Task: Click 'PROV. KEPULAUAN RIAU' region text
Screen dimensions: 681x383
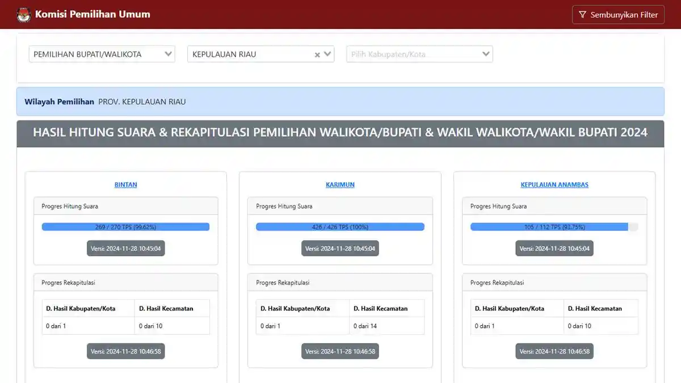Action: (142, 102)
